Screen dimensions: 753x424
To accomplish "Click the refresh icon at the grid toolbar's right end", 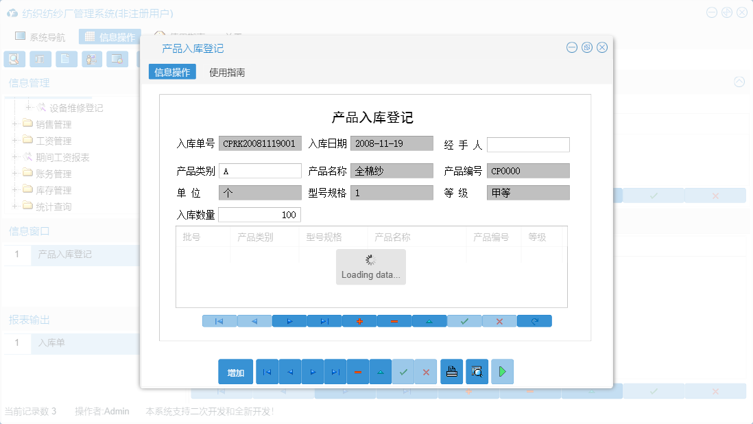I will tap(534, 320).
